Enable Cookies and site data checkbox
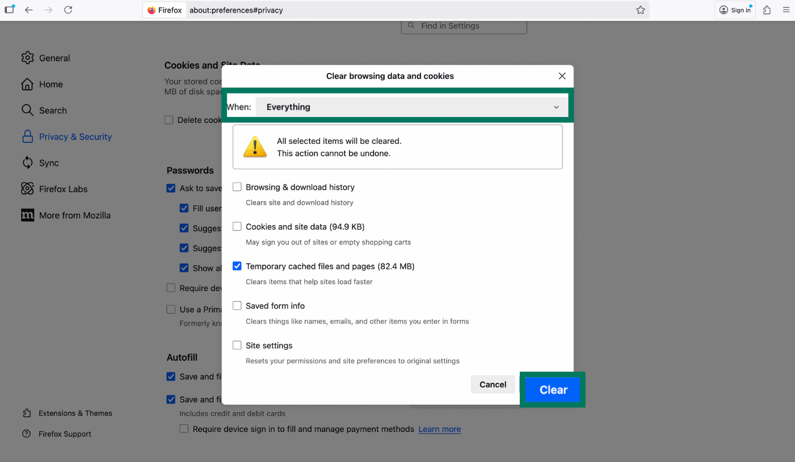 tap(237, 227)
